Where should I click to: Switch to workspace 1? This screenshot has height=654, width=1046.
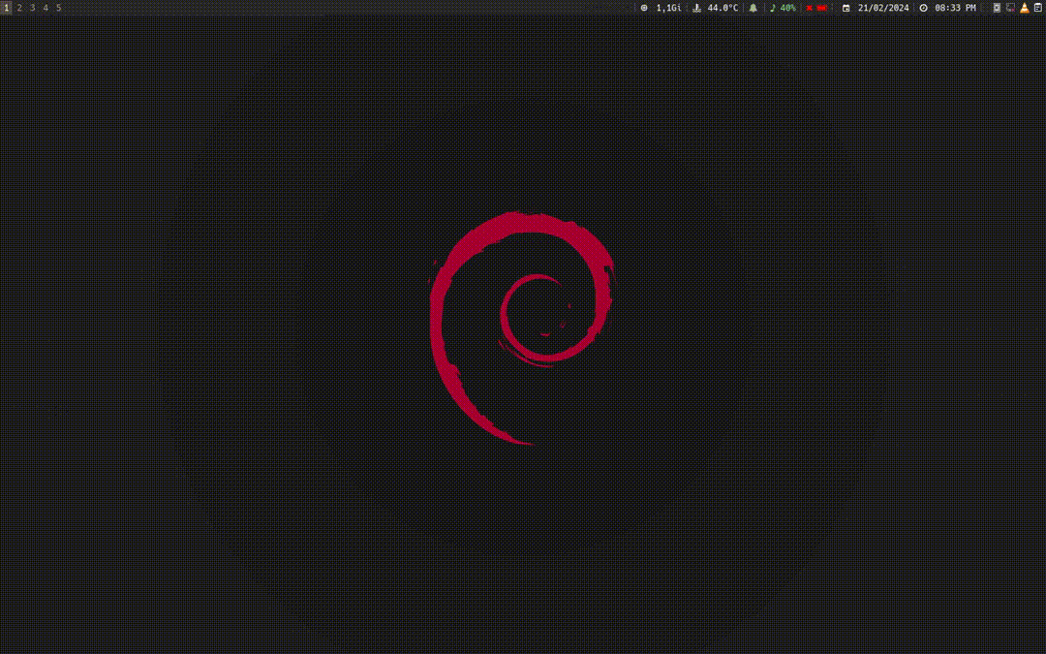[7, 8]
